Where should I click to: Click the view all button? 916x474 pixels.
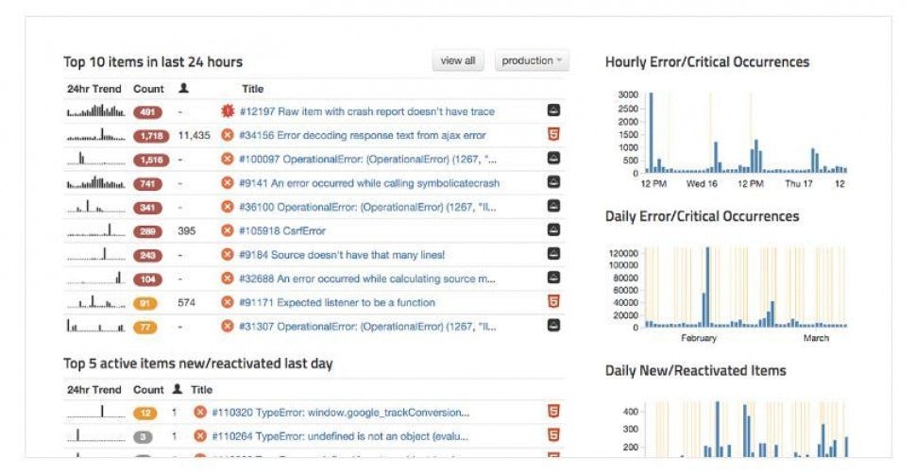458,60
